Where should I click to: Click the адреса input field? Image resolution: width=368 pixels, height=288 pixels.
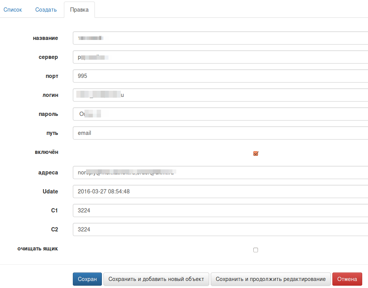220,172
